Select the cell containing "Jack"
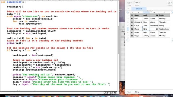This screenshot has height=97, width=173. [146, 15]
